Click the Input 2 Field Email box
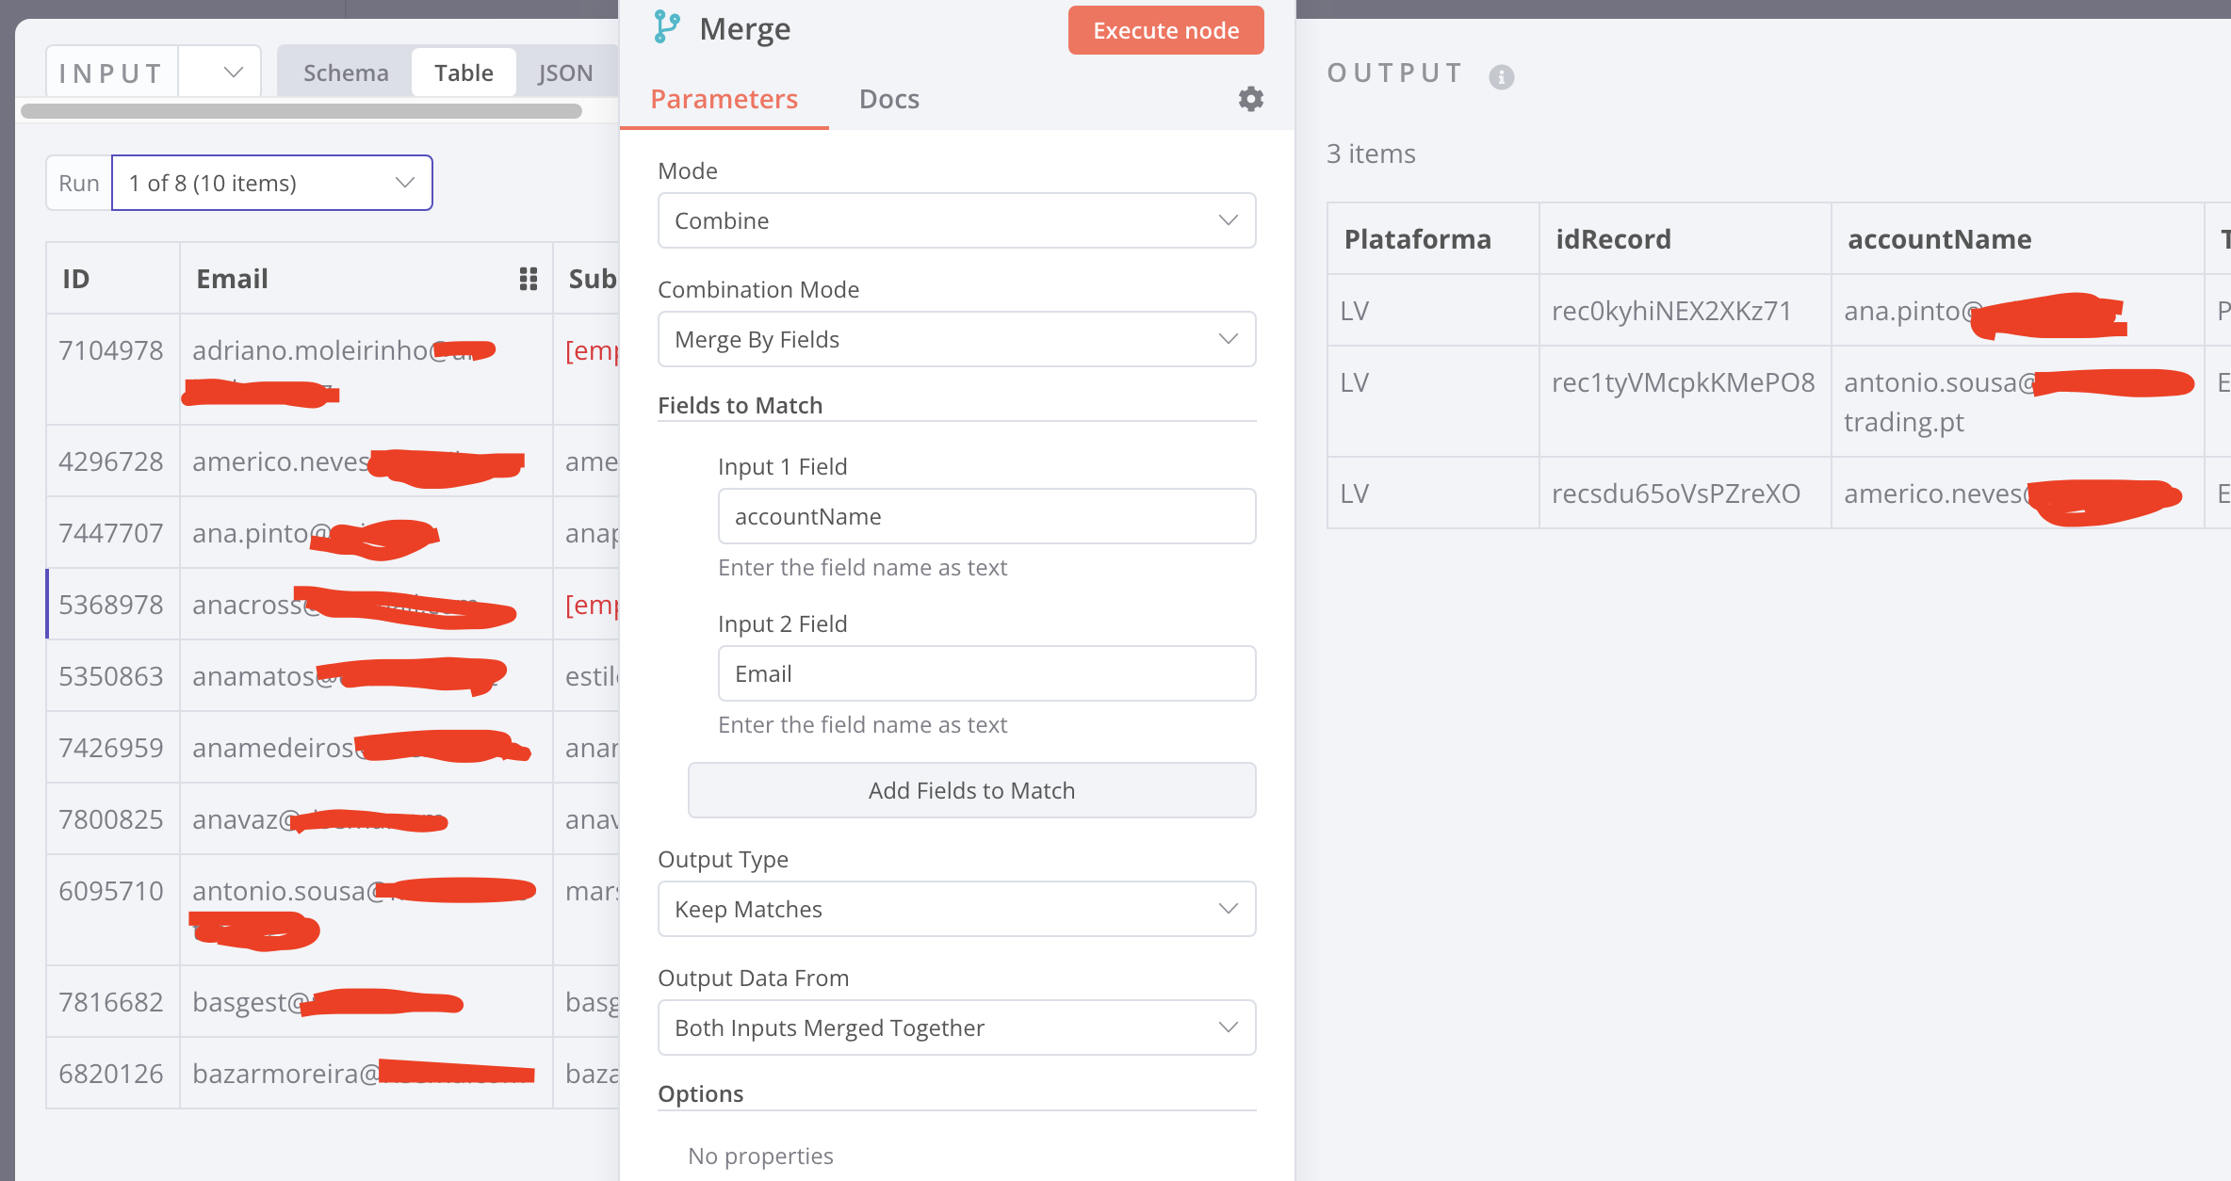Viewport: 2231px width, 1181px height. click(986, 673)
